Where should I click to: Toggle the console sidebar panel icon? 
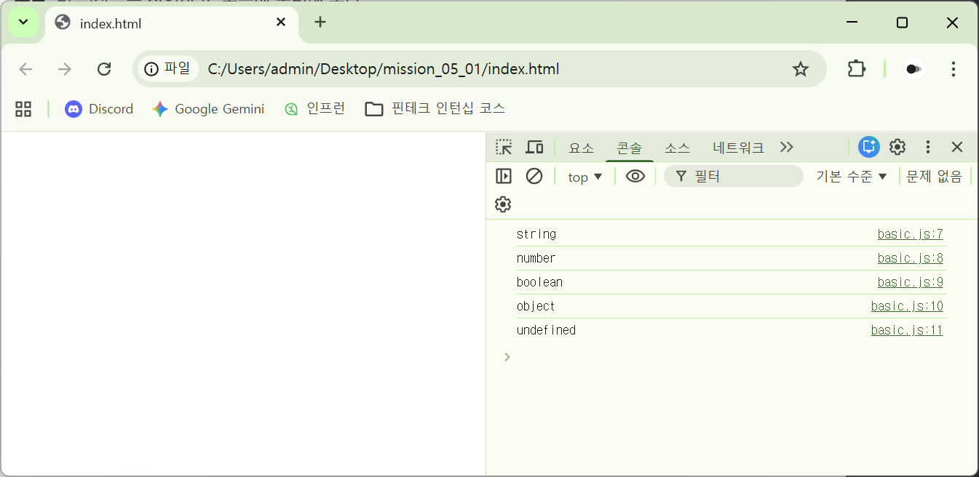click(x=504, y=176)
